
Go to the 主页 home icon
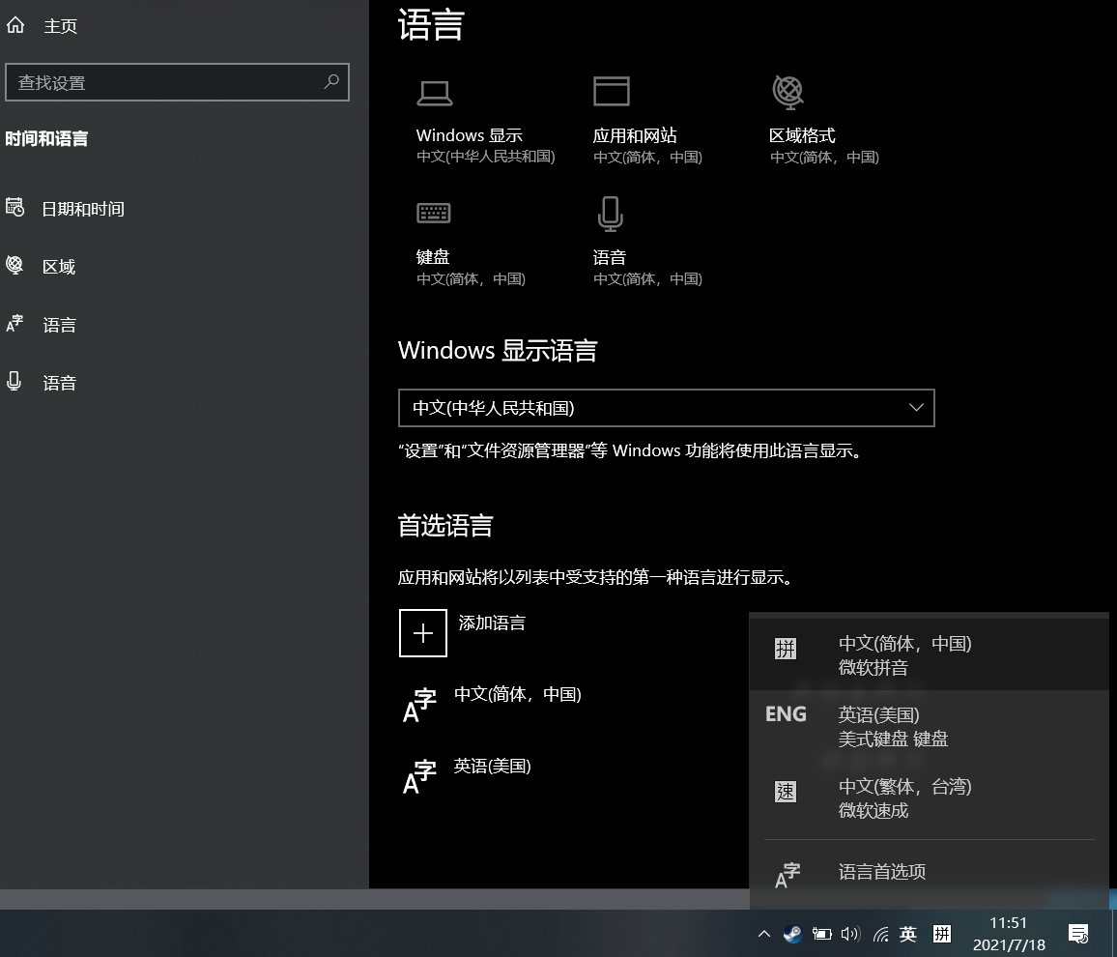pyautogui.click(x=14, y=26)
